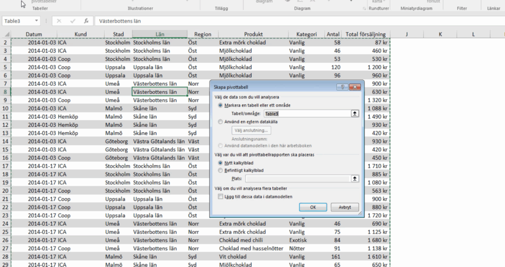Enable 'Lägg till dessa data i datamodellen'

tap(220, 197)
